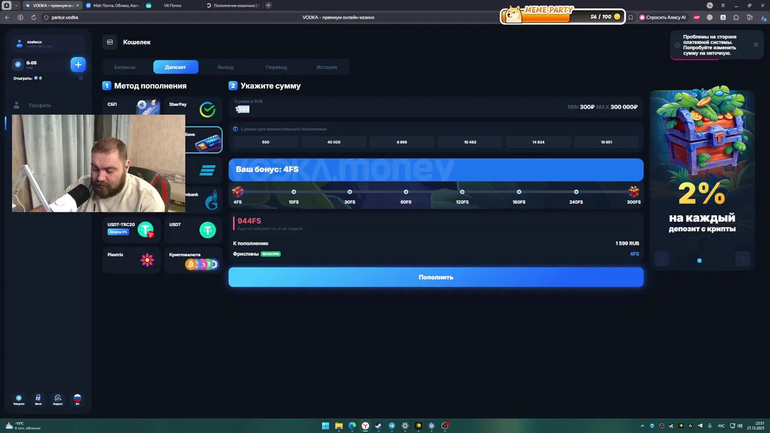Click the Meme Party progress banner
The image size is (770, 433).
tap(562, 15)
